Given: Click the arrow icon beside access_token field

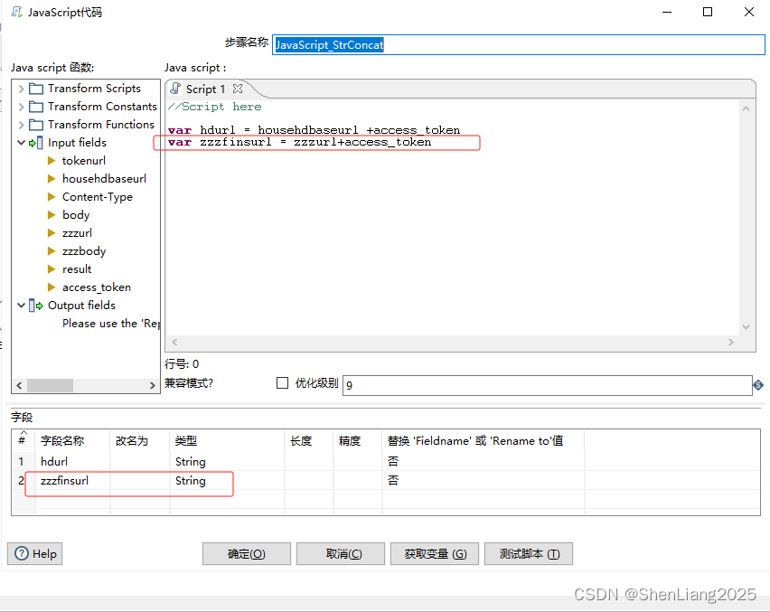Looking at the screenshot, I should point(52,287).
